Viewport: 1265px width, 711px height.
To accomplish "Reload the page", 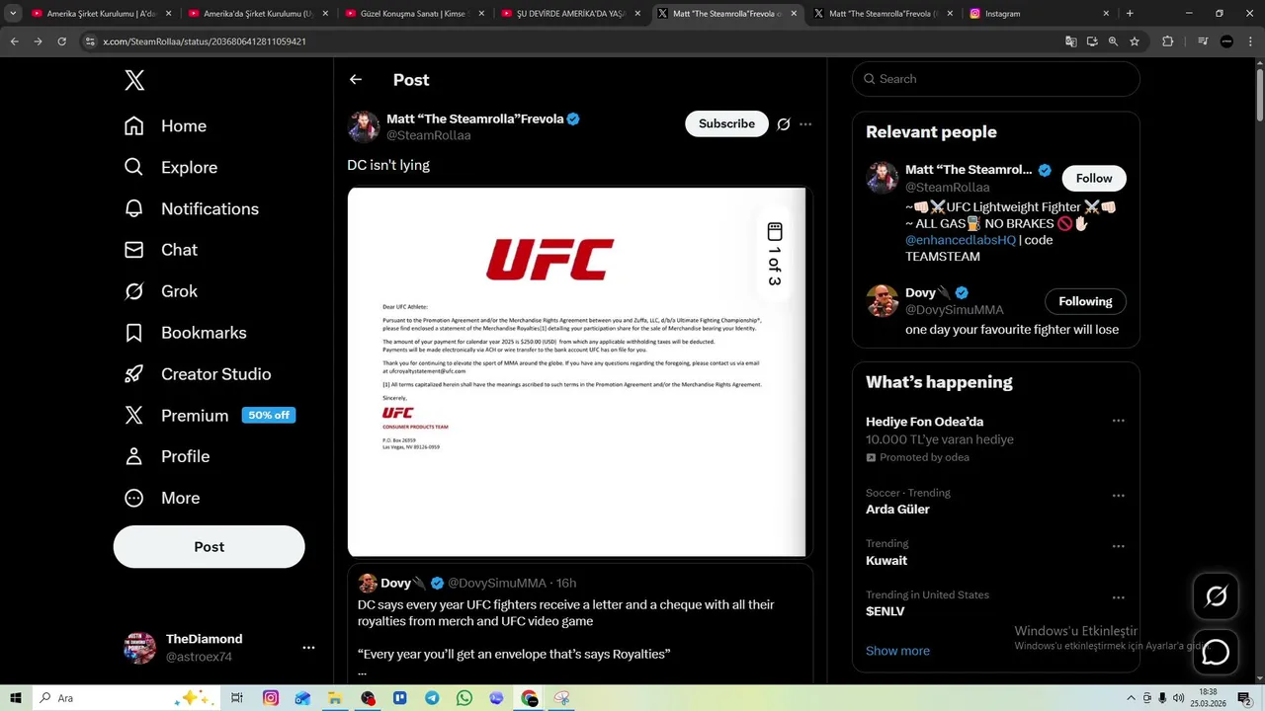I will [61, 41].
